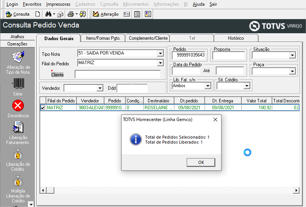306x207 pixels.
Task: Expand the Lib. Fat. s/n dropdown
Action: [208, 86]
